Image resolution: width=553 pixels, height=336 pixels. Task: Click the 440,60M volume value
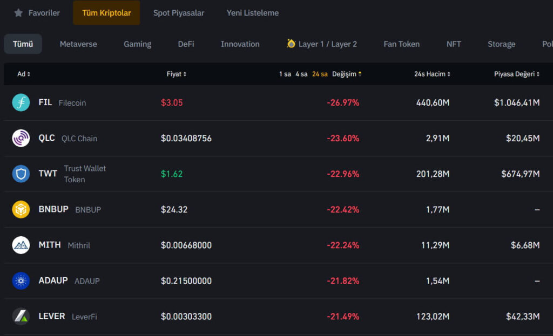click(x=433, y=102)
